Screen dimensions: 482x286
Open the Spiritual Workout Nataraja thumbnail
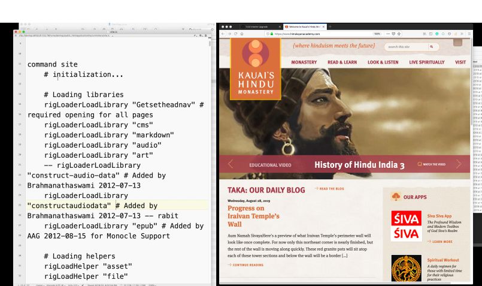(x=406, y=268)
